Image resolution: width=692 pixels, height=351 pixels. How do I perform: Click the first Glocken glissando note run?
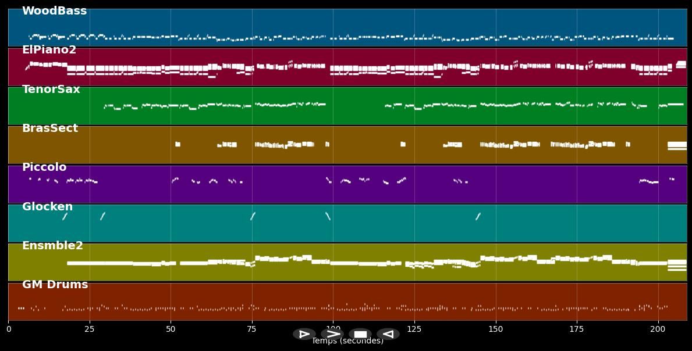tap(65, 216)
